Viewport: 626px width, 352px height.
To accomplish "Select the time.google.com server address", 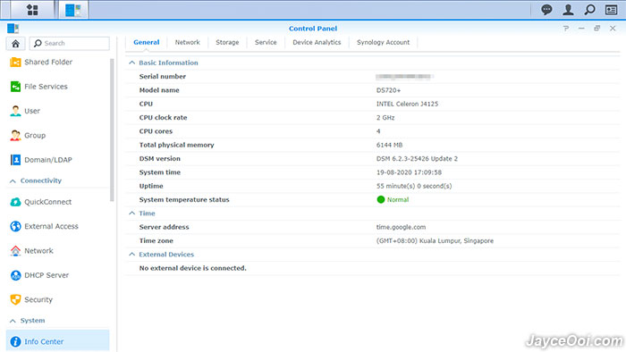I will pyautogui.click(x=401, y=227).
